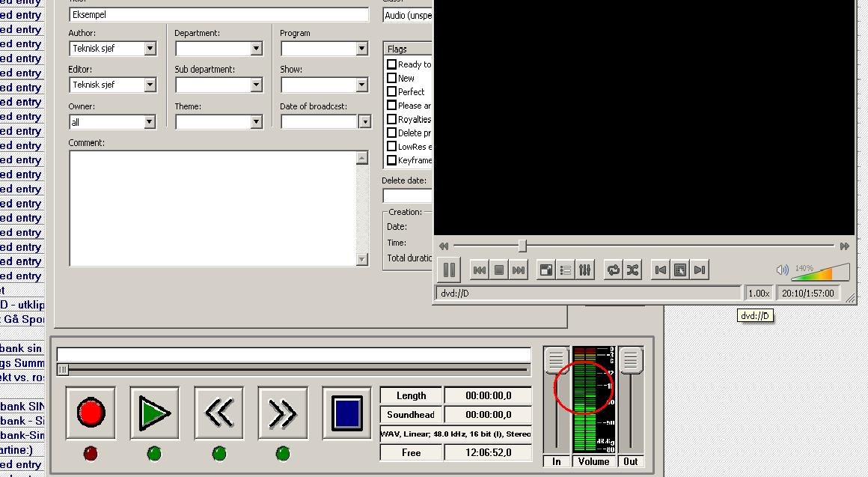
Task: Enable the New flag checkbox
Action: 391,78
